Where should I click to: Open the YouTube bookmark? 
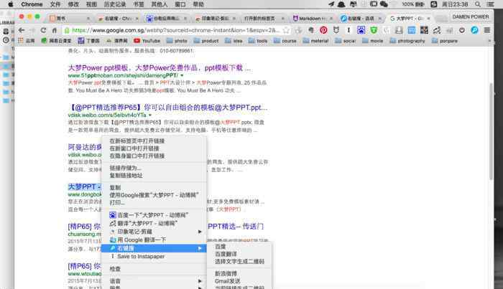pos(147,41)
